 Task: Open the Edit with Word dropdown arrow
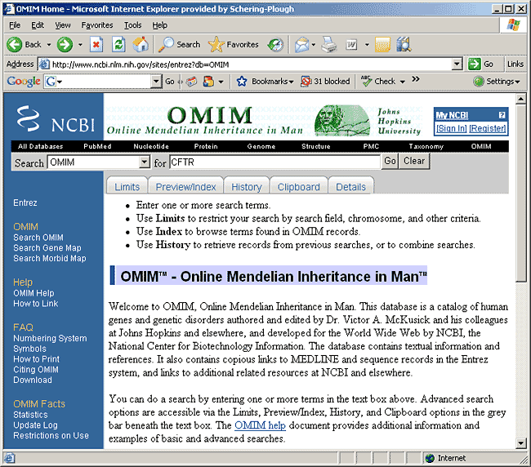[367, 44]
